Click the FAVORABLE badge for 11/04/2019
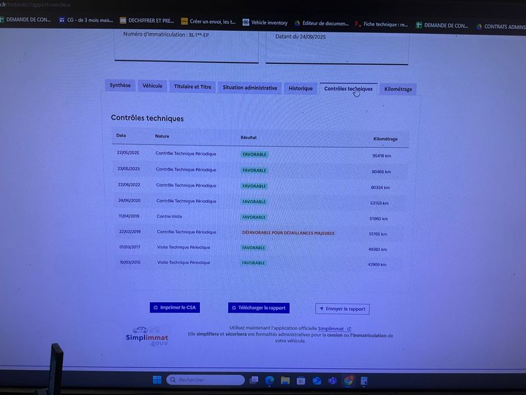The height and width of the screenshot is (395, 526). point(254,217)
